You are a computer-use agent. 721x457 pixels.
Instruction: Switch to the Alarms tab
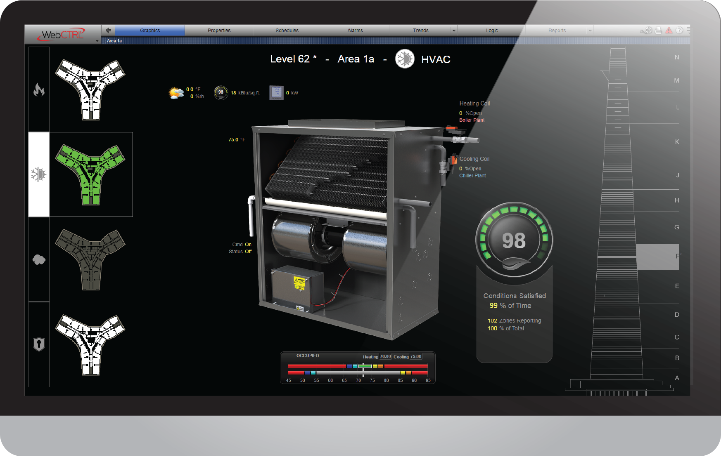355,31
